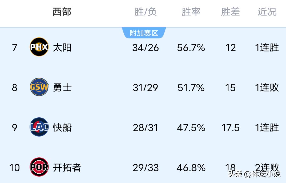Open the 太阳 team name
Screen dimensions: 286x183
(62, 48)
